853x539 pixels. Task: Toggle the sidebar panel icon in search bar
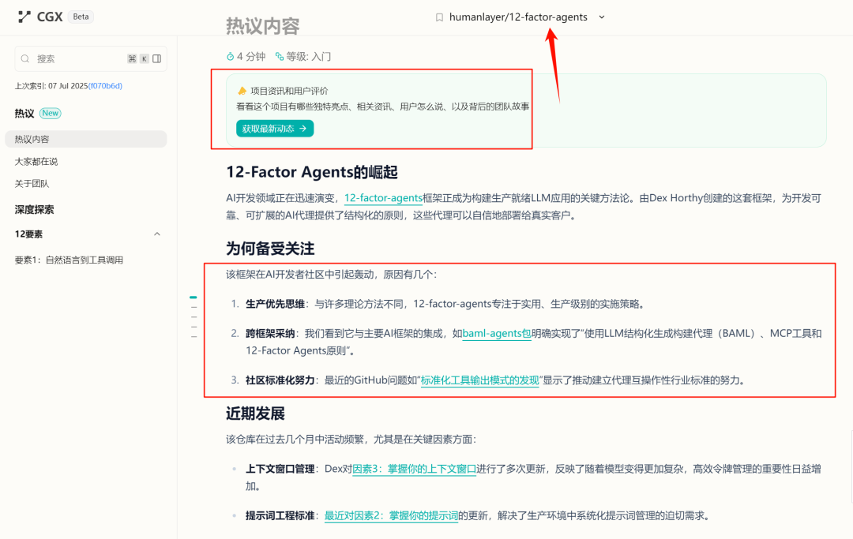pos(156,58)
